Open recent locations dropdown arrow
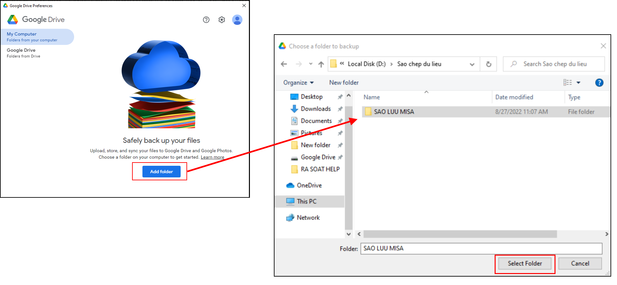Screen dimensions: 617x285 pos(311,64)
